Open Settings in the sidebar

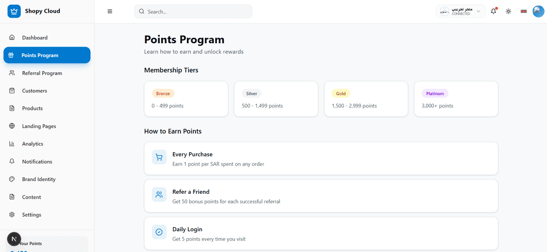[x=32, y=215]
